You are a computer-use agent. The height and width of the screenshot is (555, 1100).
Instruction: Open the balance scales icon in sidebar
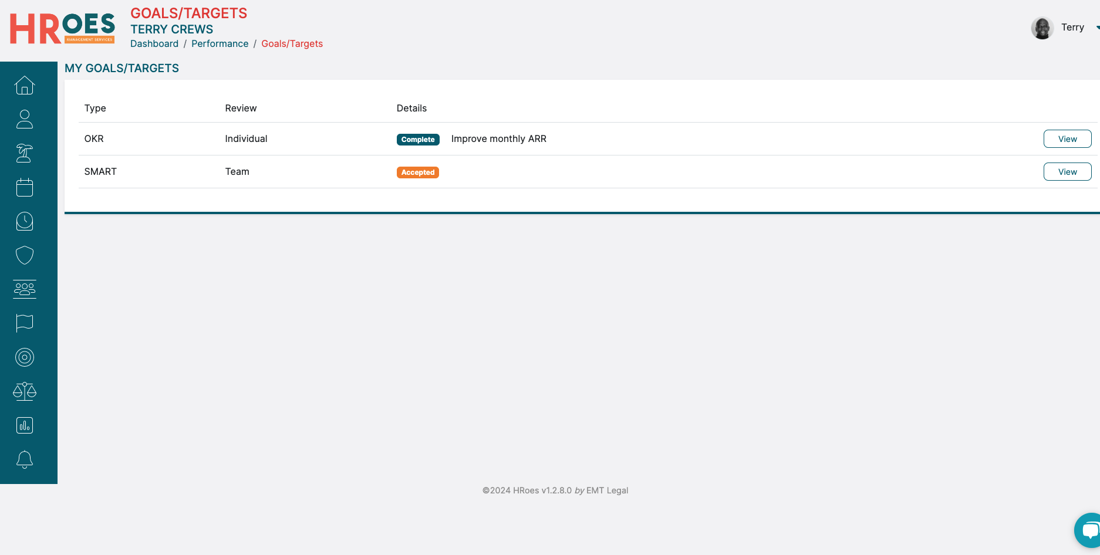click(x=25, y=391)
